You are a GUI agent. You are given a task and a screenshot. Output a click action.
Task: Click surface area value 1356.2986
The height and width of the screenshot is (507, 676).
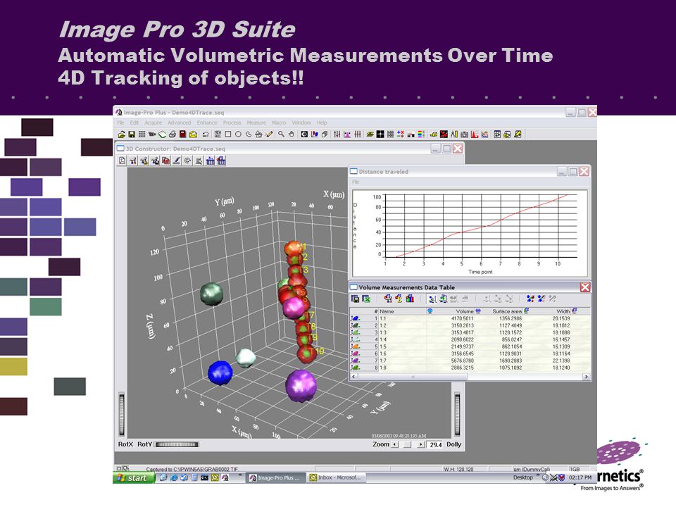[511, 318]
